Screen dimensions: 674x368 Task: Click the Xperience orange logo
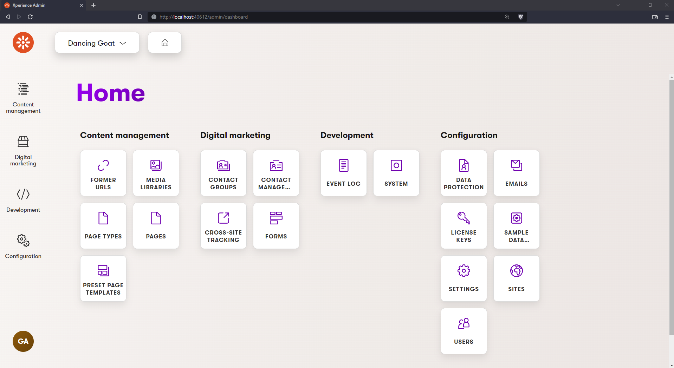tap(23, 42)
